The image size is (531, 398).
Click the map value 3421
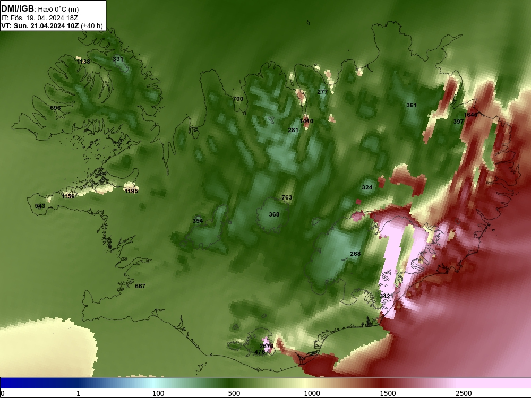(x=387, y=296)
